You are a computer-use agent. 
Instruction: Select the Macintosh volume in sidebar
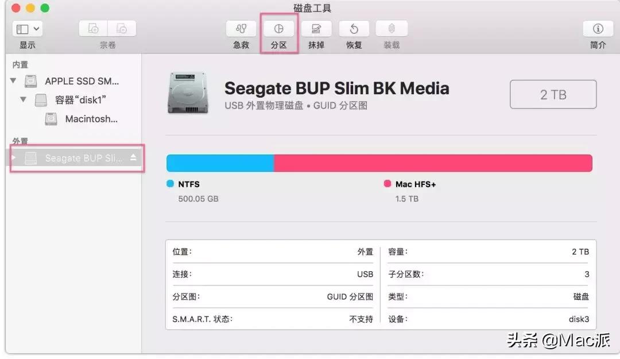(91, 119)
